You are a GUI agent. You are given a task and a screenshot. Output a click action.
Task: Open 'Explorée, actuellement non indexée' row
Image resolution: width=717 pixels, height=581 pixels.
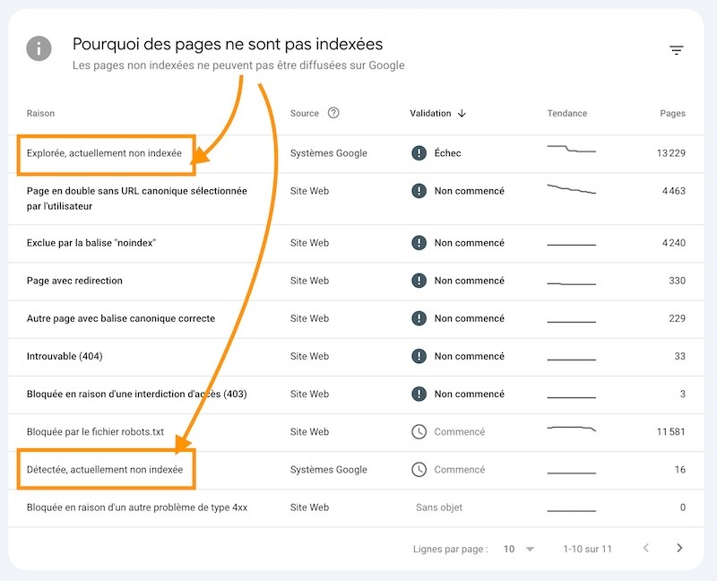click(356, 153)
